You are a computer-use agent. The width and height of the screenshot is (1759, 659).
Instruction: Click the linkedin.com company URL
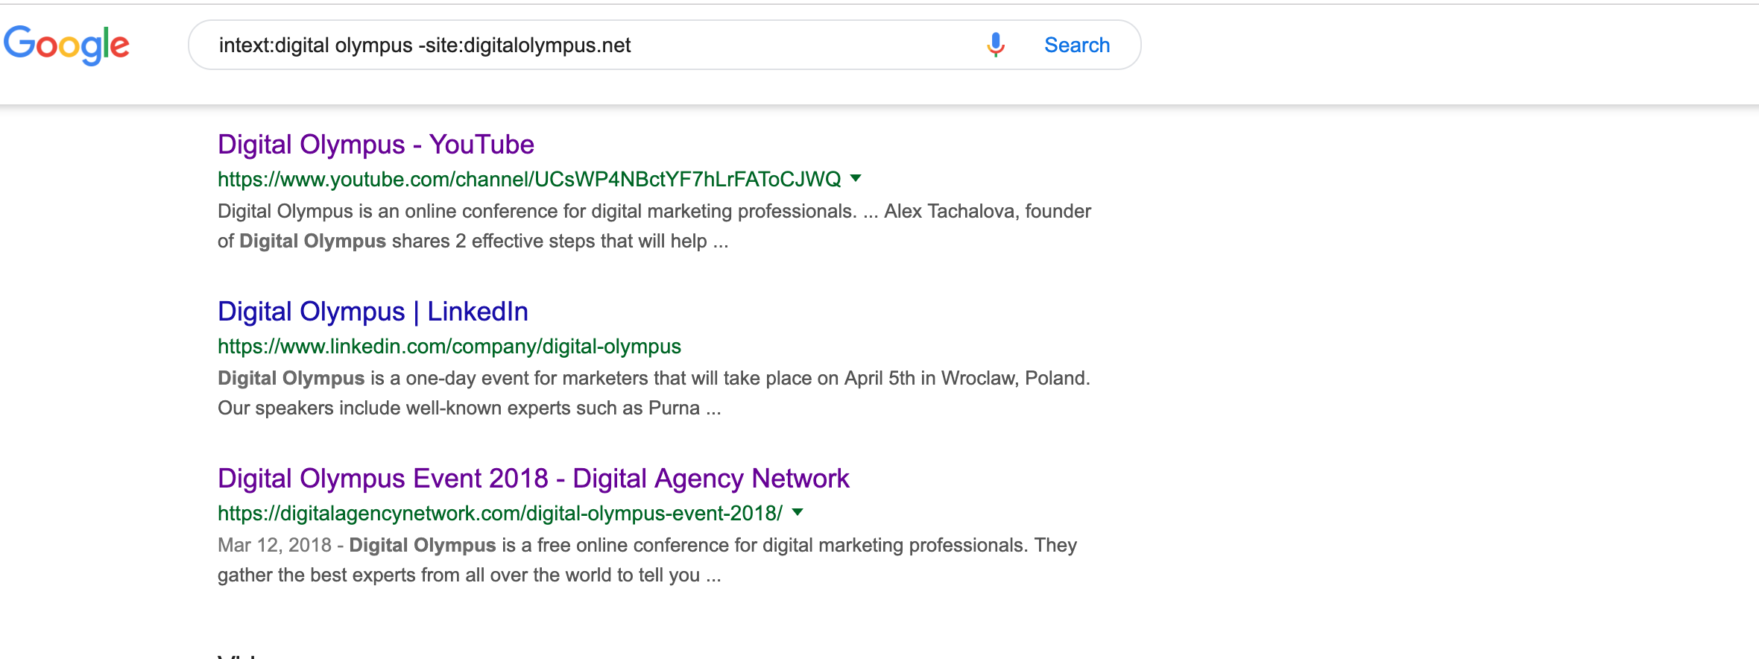coord(449,346)
